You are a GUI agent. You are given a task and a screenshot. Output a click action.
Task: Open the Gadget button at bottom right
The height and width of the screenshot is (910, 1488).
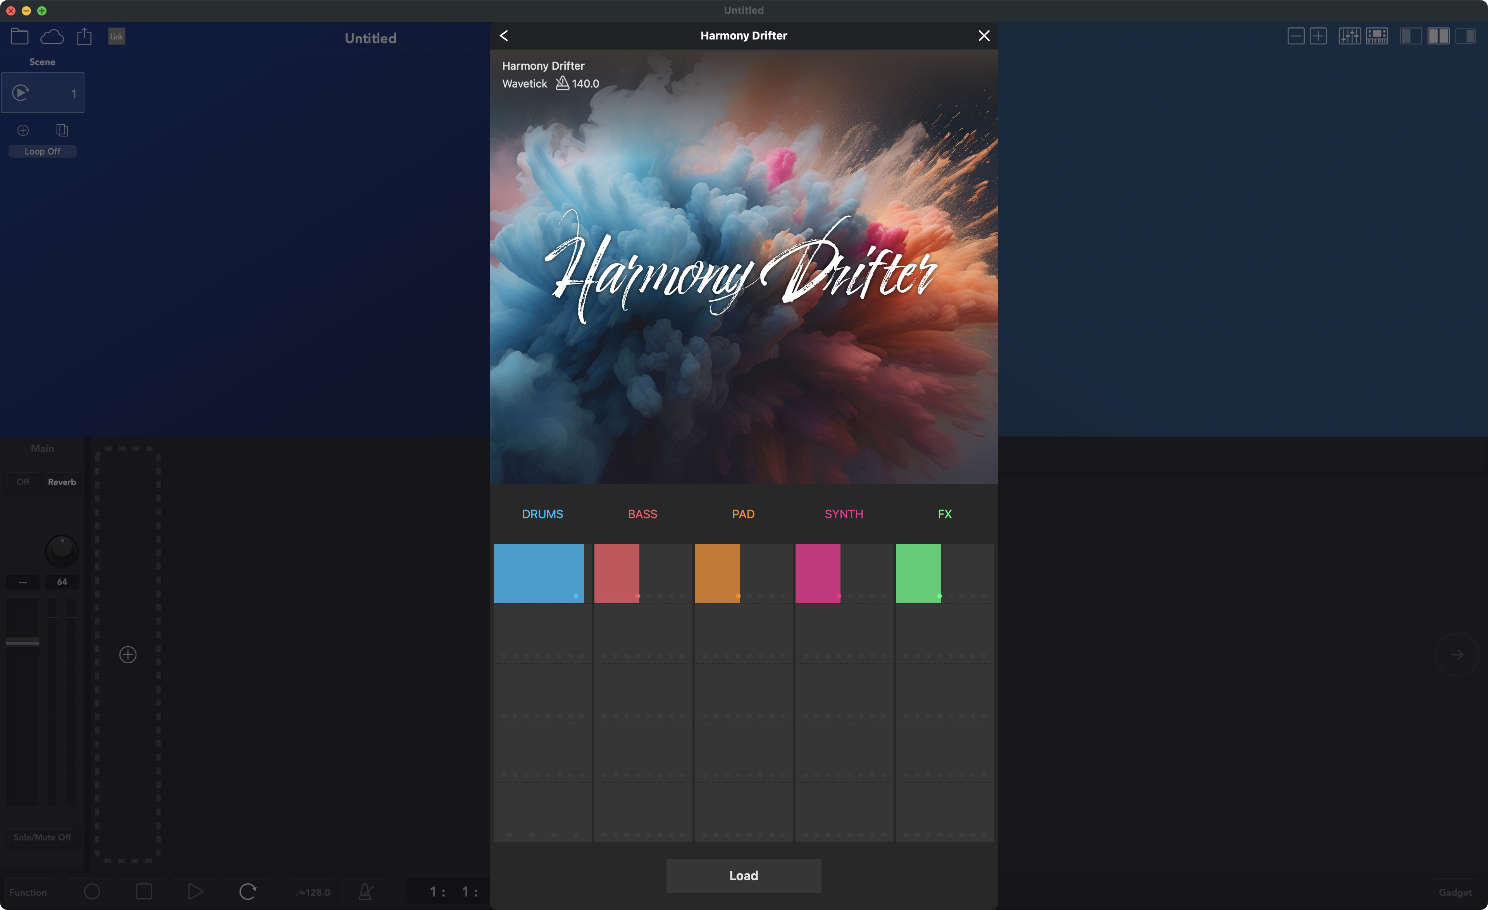[1455, 893]
